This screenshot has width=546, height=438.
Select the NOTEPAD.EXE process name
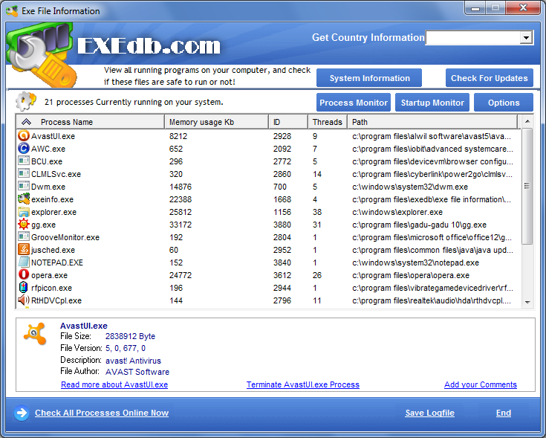point(57,263)
